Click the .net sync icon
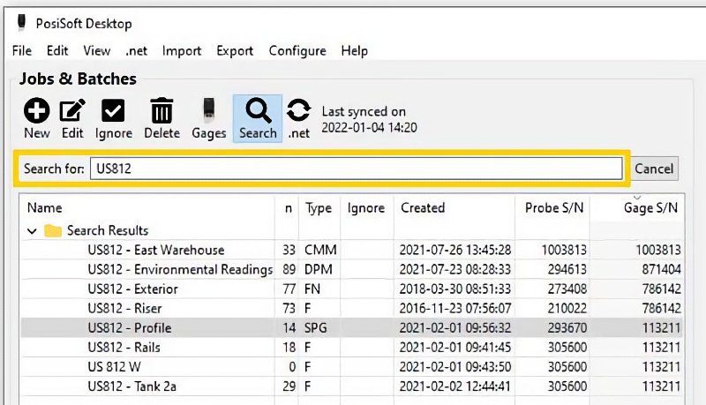This screenshot has width=706, height=405. [299, 111]
